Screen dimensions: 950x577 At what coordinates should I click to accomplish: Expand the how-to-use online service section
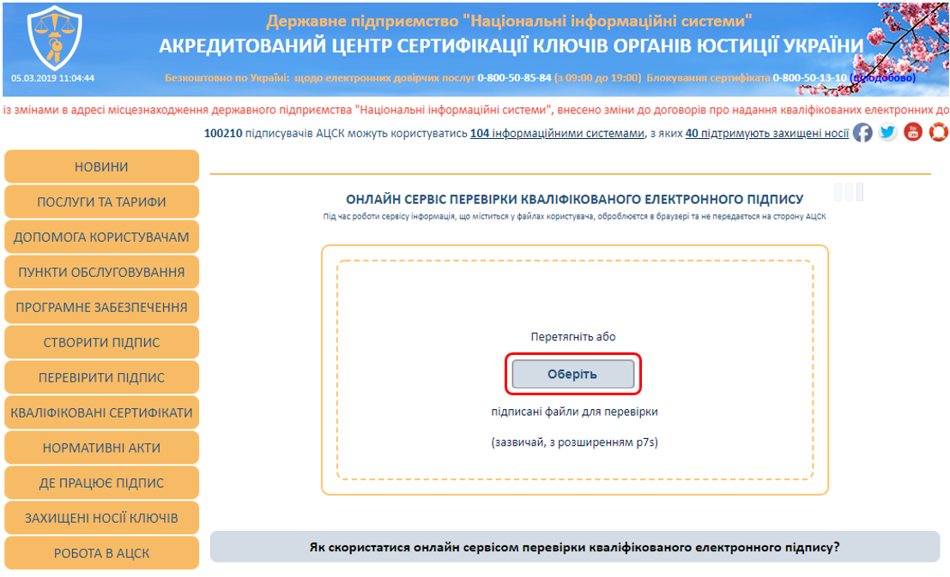click(x=574, y=547)
